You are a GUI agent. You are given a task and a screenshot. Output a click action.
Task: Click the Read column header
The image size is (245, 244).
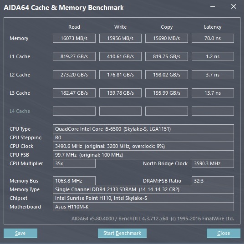(74, 27)
